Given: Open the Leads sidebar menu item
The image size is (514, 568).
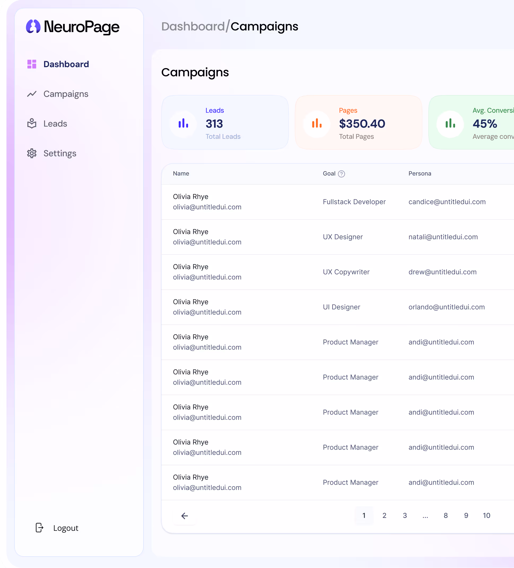Looking at the screenshot, I should tap(55, 124).
